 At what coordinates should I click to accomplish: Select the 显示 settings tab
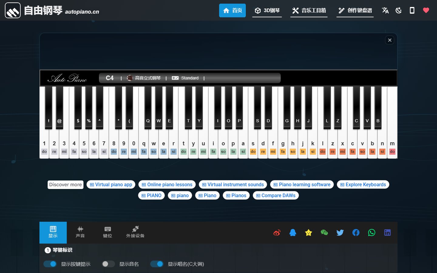53,232
